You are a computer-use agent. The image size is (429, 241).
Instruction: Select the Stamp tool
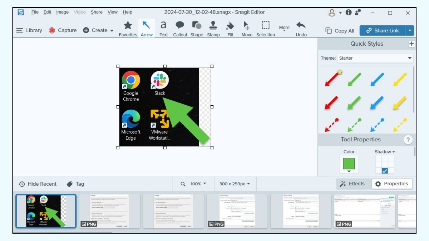tap(213, 29)
